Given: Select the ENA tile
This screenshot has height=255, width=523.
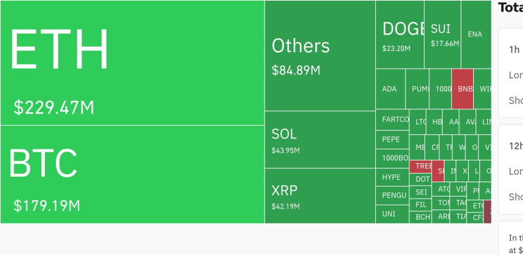Looking at the screenshot, I should (x=475, y=35).
